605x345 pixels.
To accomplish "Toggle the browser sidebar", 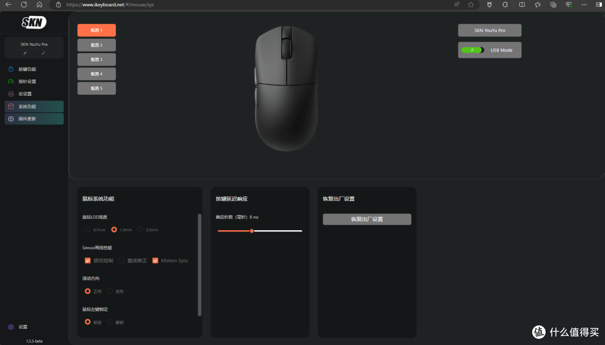I will pos(599,4).
